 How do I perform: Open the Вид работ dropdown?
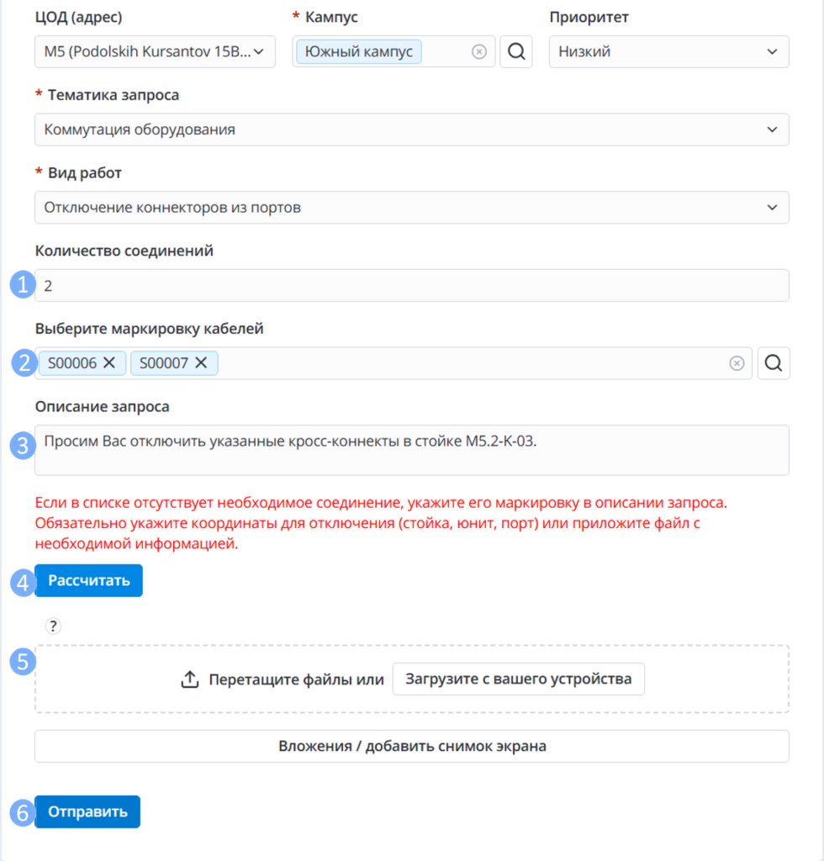(x=412, y=208)
